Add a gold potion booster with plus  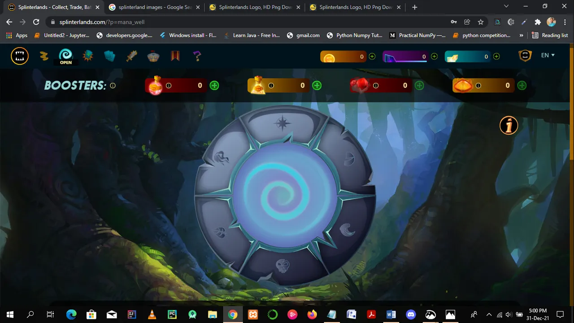[x=317, y=85]
